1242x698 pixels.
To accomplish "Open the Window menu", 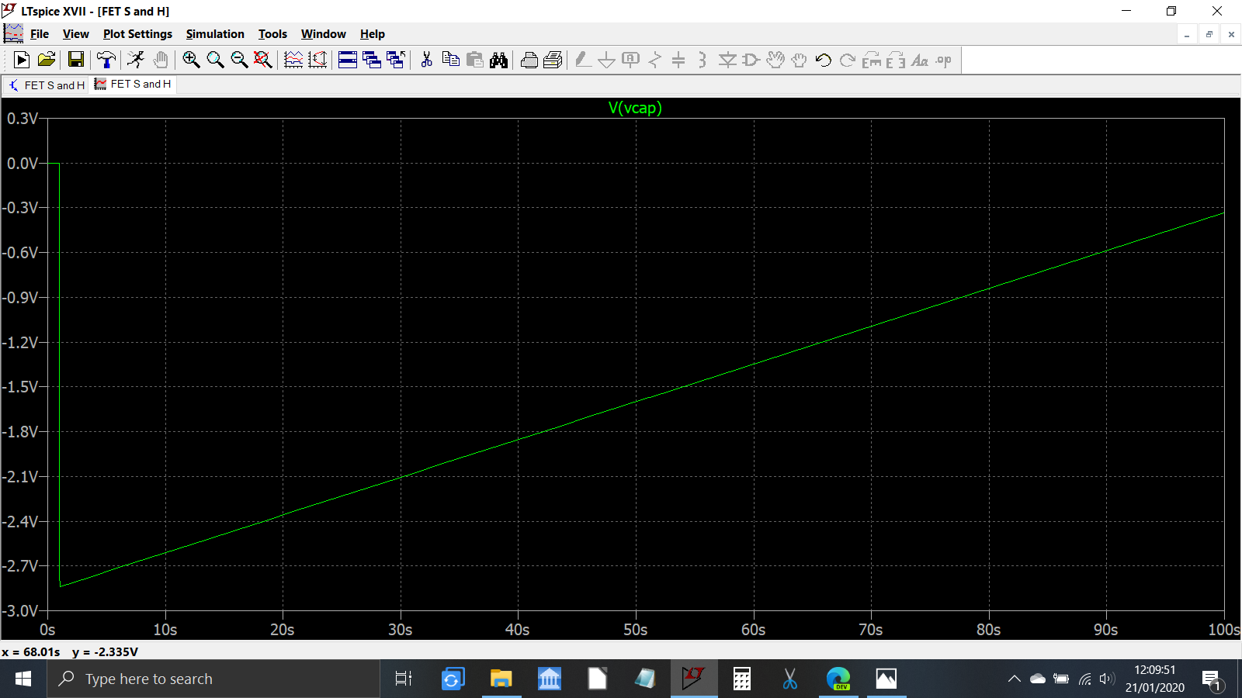I will [x=324, y=34].
